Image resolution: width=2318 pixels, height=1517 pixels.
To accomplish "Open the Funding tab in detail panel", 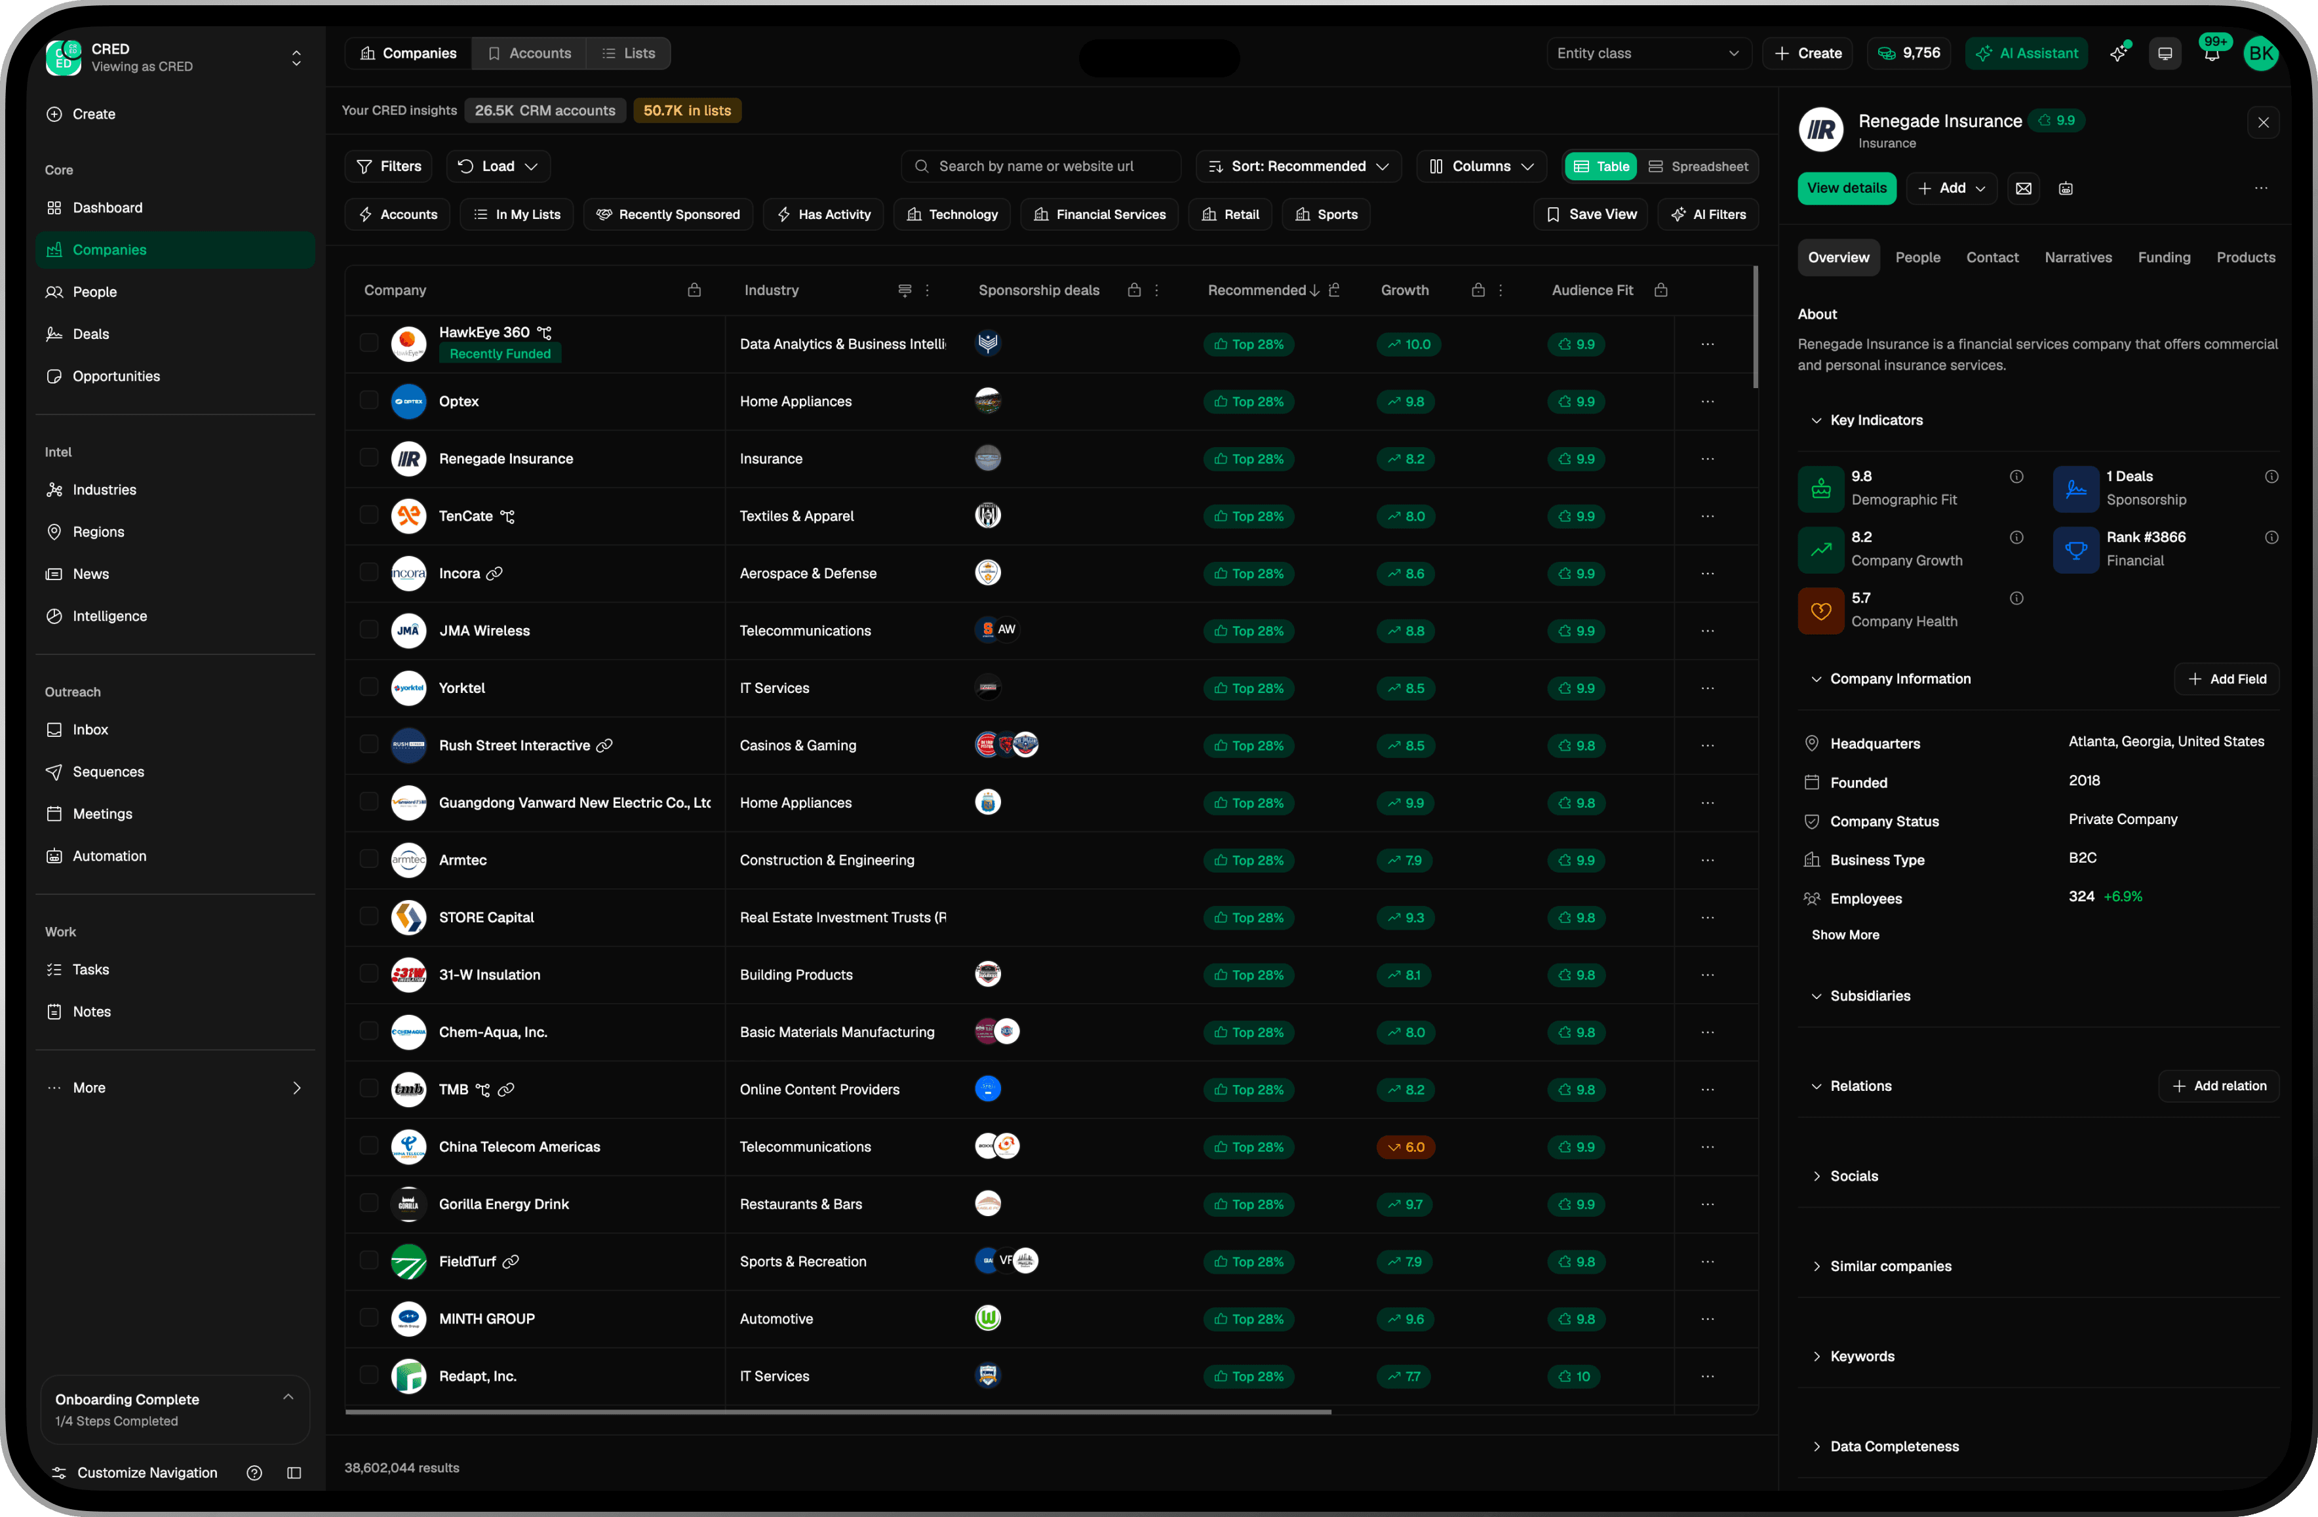I will pyautogui.click(x=2164, y=258).
